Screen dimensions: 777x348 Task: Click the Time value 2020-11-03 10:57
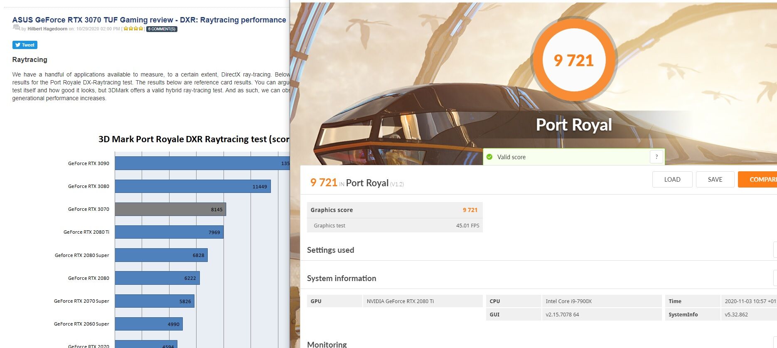click(750, 301)
